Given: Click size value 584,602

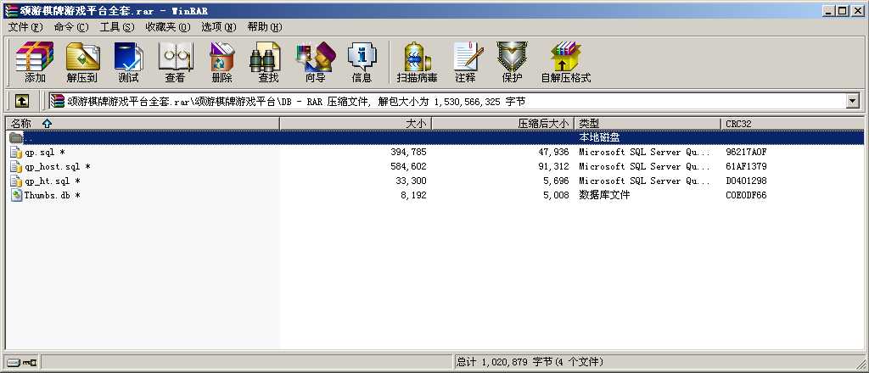Looking at the screenshot, I should [408, 166].
